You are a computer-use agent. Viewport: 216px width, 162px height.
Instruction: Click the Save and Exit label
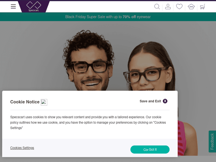pyautogui.click(x=150, y=101)
